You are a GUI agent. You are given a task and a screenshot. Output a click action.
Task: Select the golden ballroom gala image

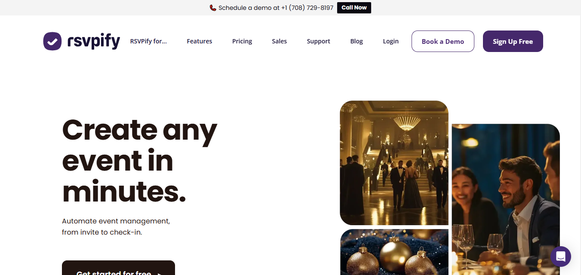pos(394,162)
